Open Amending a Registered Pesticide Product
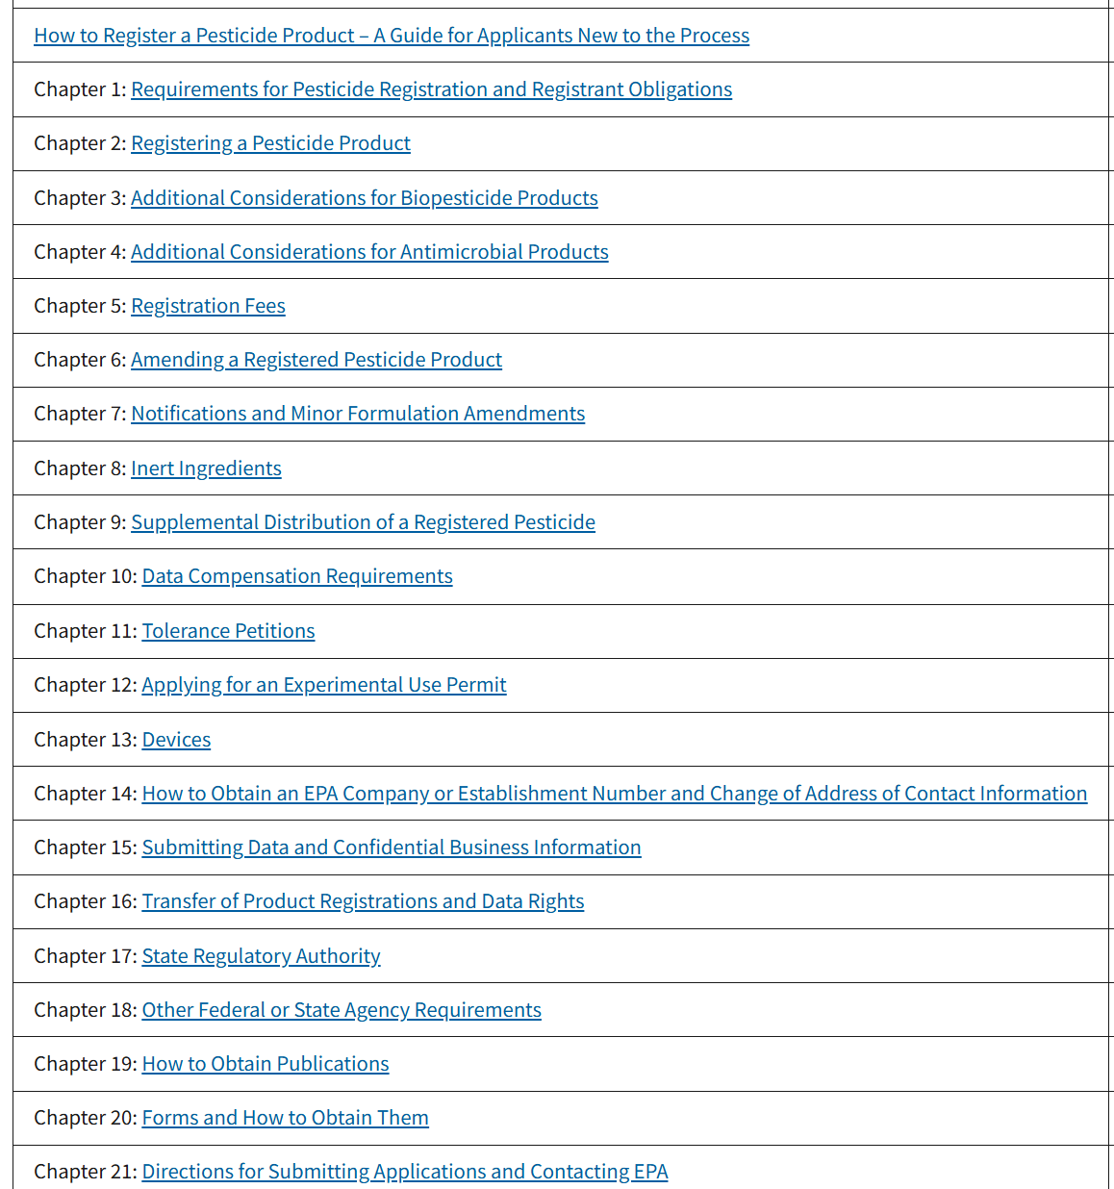Image resolution: width=1114 pixels, height=1189 pixels. tap(316, 360)
